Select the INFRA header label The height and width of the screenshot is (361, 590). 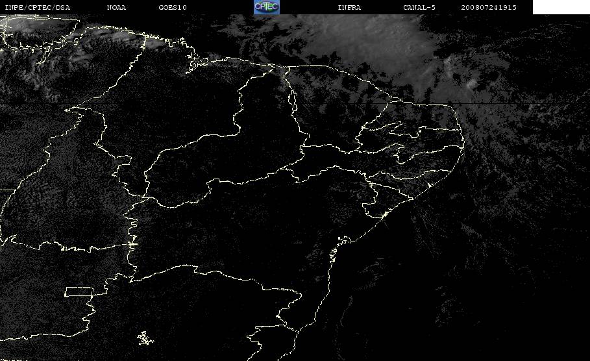pyautogui.click(x=349, y=7)
